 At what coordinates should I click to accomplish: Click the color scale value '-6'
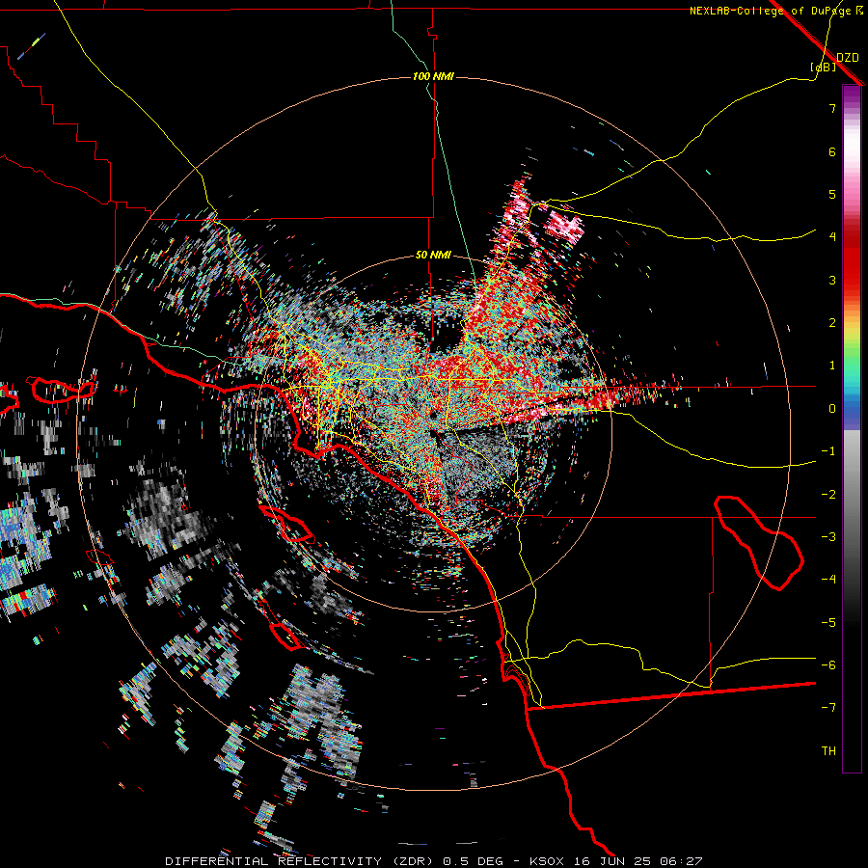pos(828,665)
